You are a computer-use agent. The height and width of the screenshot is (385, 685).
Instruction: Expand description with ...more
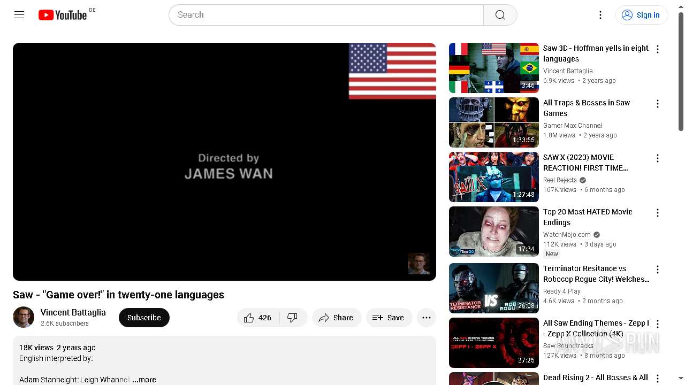tap(144, 380)
